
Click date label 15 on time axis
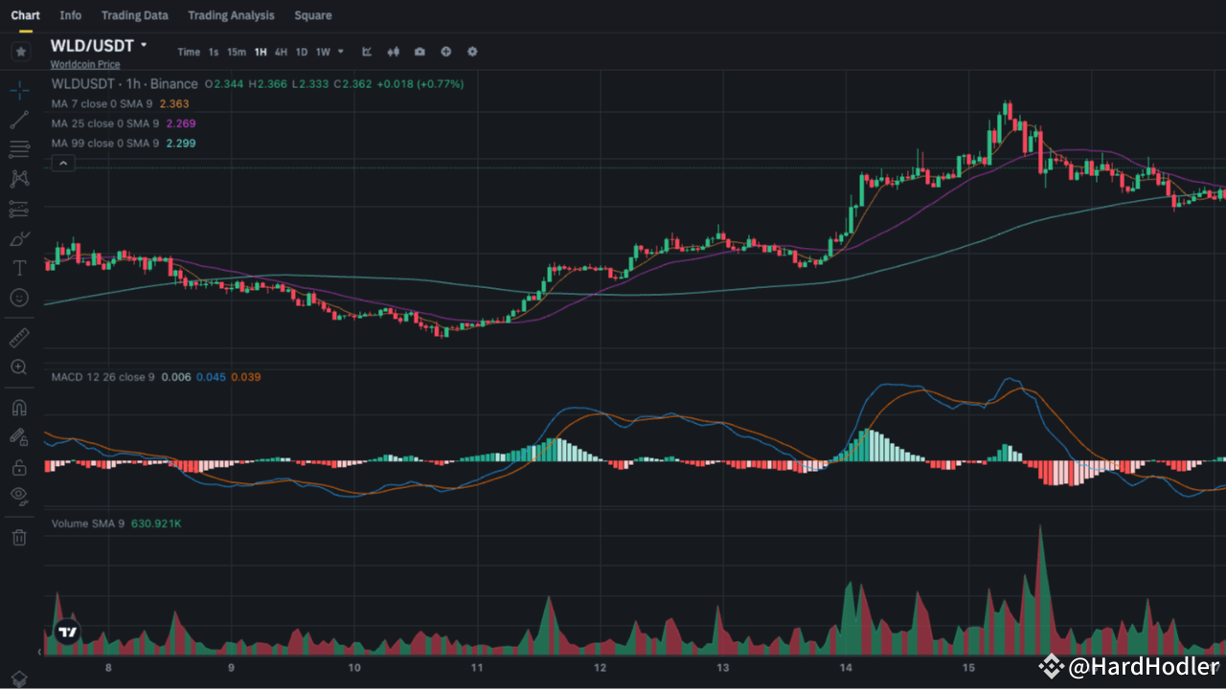point(968,669)
